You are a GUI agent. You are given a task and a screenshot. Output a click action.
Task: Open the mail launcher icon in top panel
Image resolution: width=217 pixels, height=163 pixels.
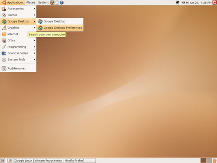click(57, 2)
